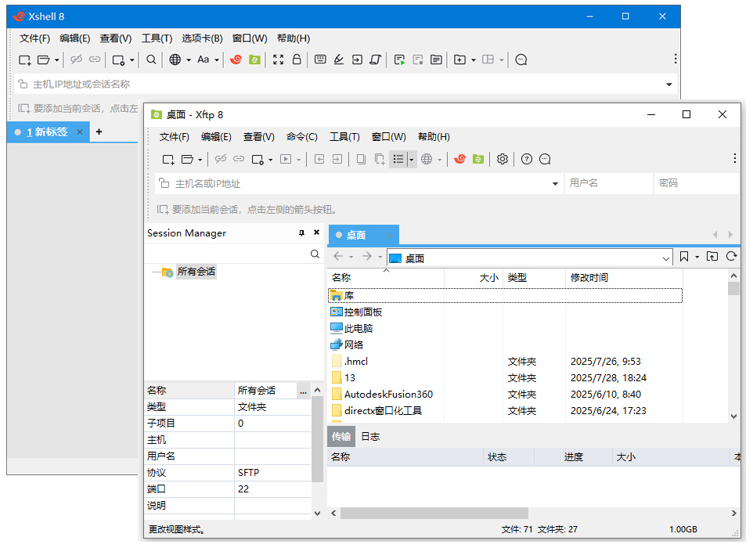Open the Help icon in Xftp's toolbar
Viewport: 753px width, 548px height.
525,159
